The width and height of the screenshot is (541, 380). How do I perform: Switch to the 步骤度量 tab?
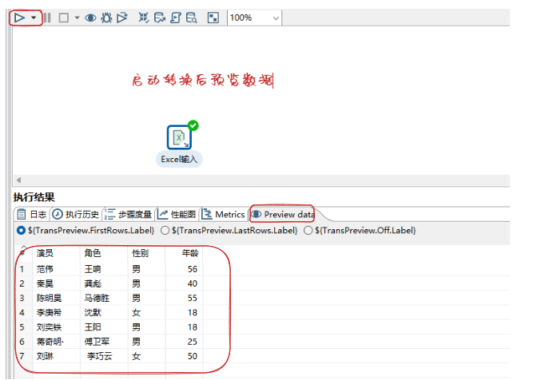[128, 214]
